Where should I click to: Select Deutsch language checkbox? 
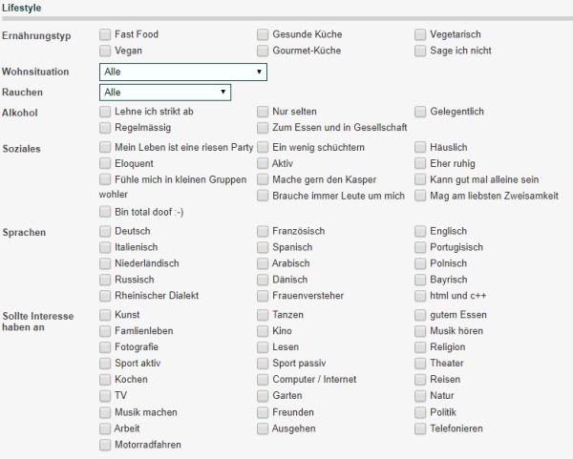point(105,231)
